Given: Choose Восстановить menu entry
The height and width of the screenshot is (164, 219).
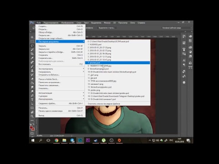Looking at the screenshot, I should pos(60,64).
